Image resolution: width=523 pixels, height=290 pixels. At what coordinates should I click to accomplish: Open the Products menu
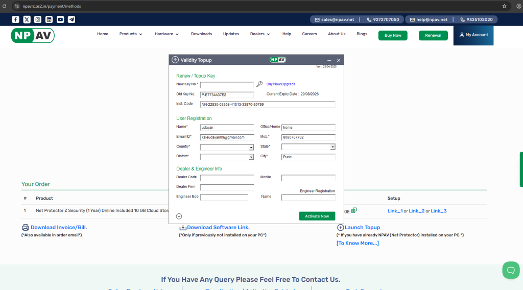[x=130, y=34]
